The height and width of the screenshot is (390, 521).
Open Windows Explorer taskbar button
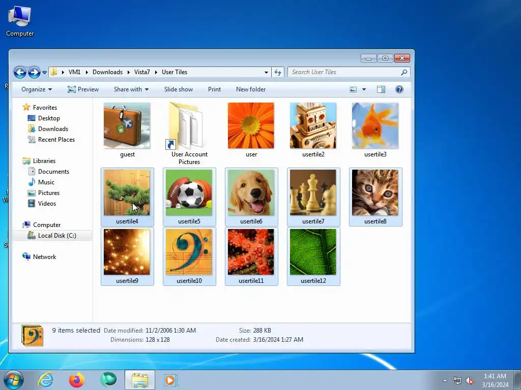click(140, 380)
